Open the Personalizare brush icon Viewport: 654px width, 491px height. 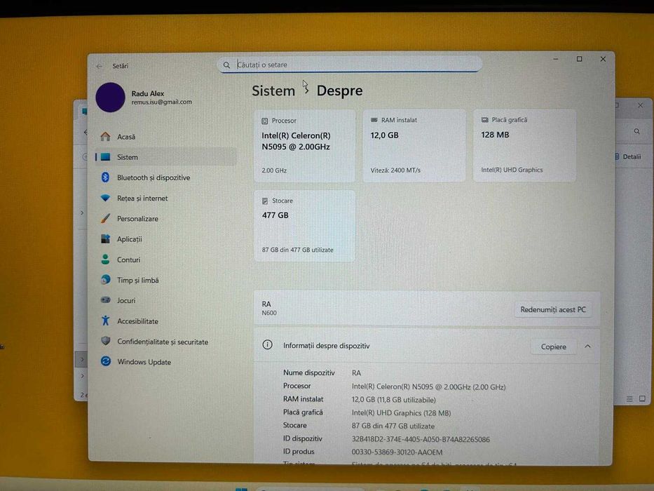[106, 218]
